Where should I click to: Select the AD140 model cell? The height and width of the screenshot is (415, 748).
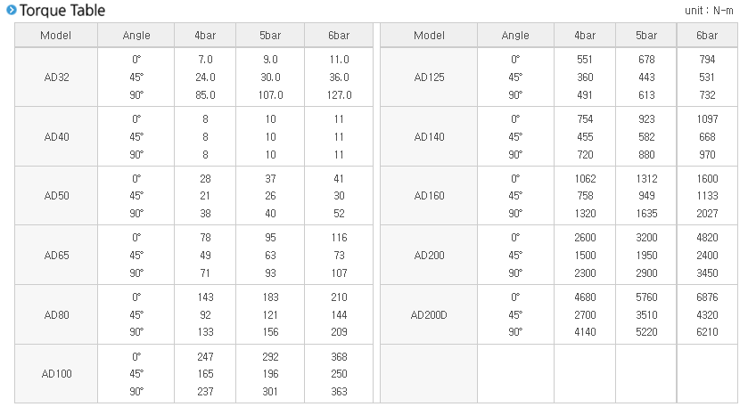[429, 137]
